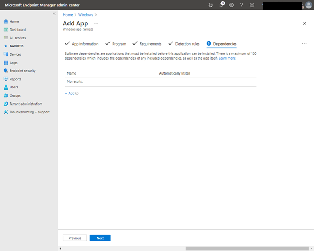Switch to the Requirements step
Screen dimensions: 314x251
(x=147, y=43)
